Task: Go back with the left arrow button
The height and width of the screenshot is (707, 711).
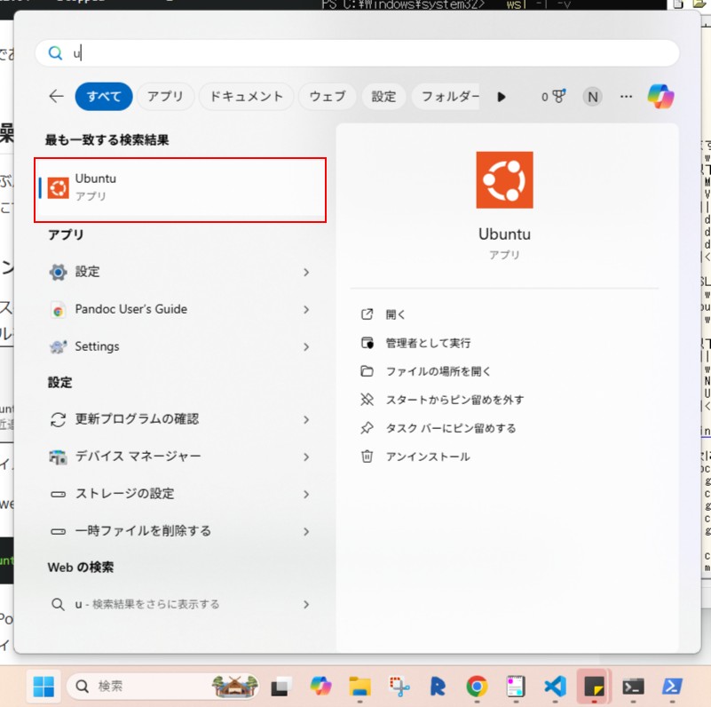Action: [56, 96]
